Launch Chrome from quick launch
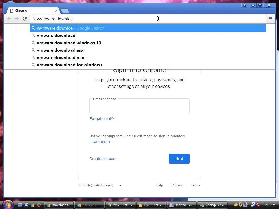Viewport: 279px width, 209px height. pos(32,205)
